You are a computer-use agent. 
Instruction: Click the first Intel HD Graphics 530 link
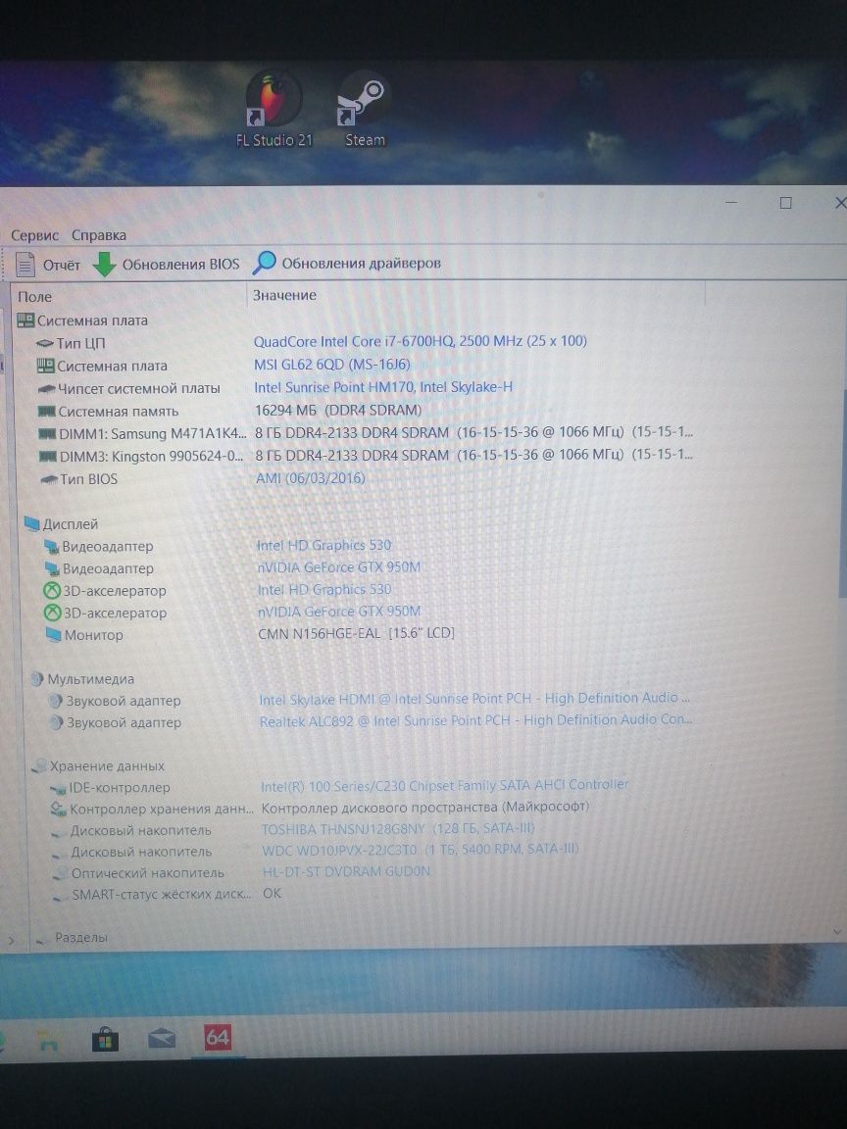tap(324, 545)
